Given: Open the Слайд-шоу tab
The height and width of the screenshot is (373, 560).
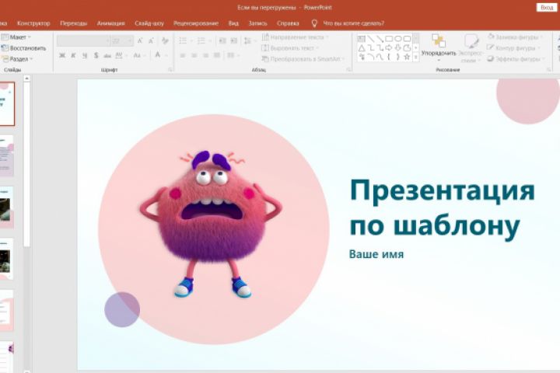Looking at the screenshot, I should [x=149, y=23].
